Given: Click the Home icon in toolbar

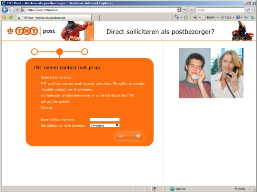Looking at the screenshot, I should (x=176, y=17).
